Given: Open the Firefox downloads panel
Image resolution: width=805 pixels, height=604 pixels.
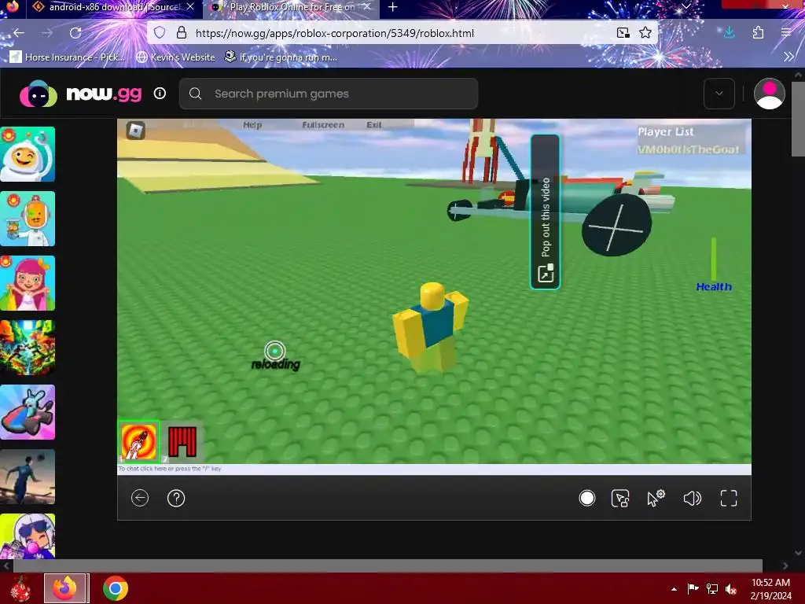Looking at the screenshot, I should pos(729,33).
